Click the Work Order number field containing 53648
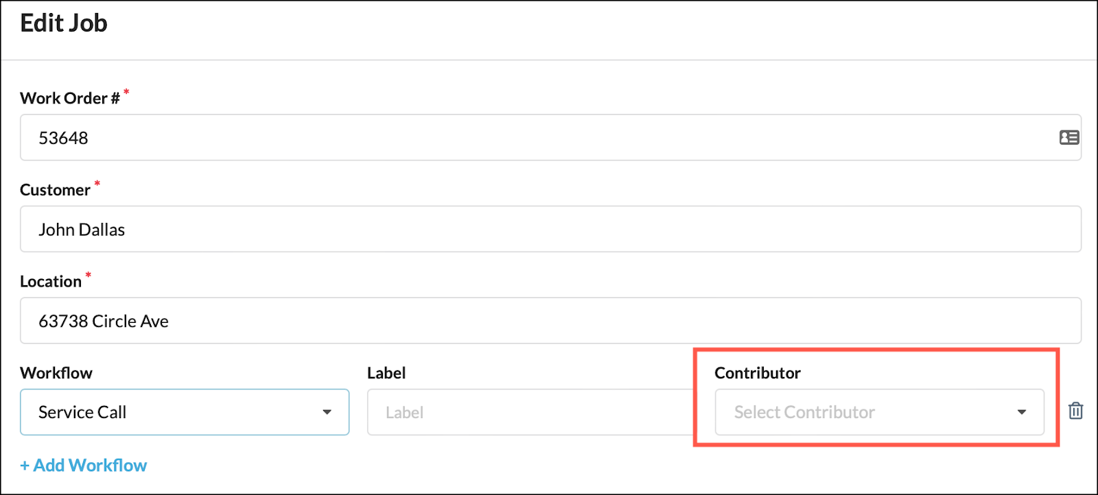 [x=535, y=138]
